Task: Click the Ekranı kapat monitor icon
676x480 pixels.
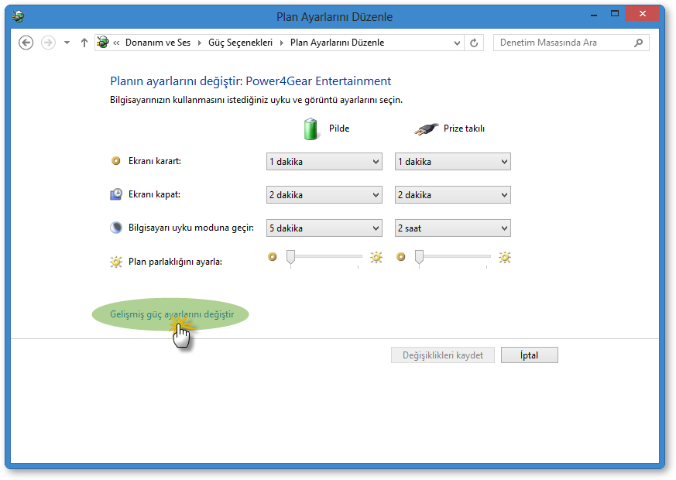Action: [116, 194]
